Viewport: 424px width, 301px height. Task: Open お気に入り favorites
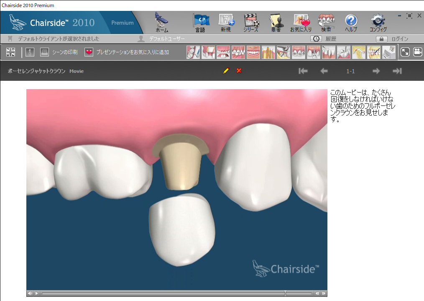point(301,22)
